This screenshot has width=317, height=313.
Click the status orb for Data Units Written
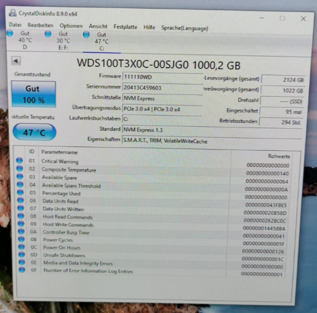(x=20, y=208)
